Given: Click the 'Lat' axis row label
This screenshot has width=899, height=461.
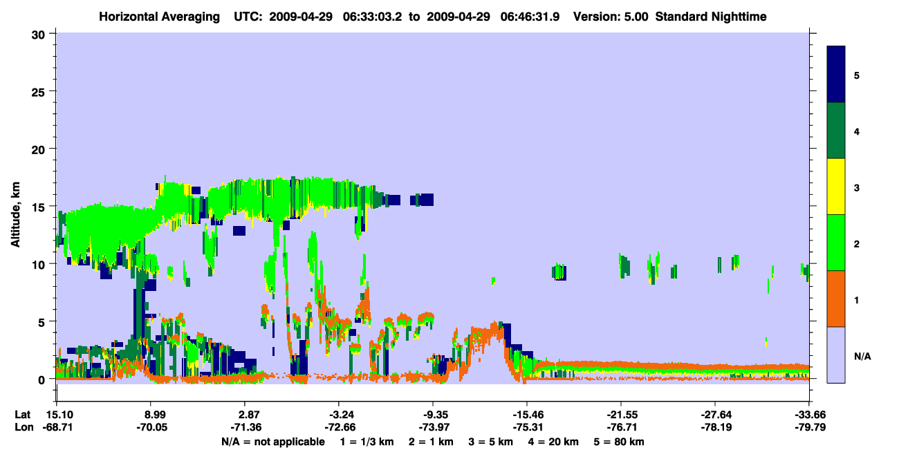Looking at the screenshot, I should pyautogui.click(x=23, y=415).
